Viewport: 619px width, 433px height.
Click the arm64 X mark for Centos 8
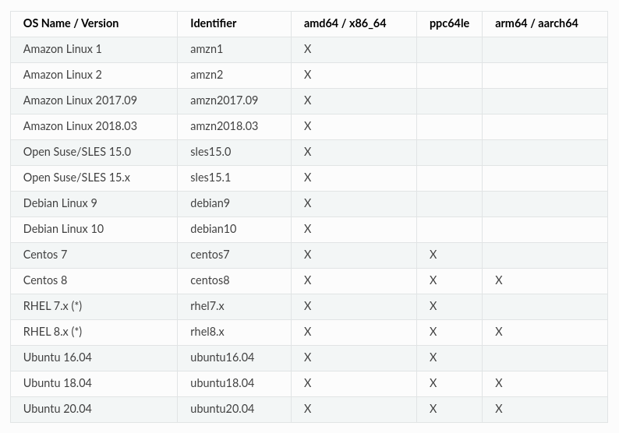(x=499, y=280)
